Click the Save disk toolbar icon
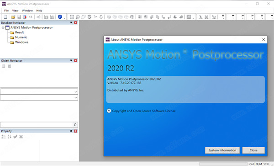 (x=19, y=17)
